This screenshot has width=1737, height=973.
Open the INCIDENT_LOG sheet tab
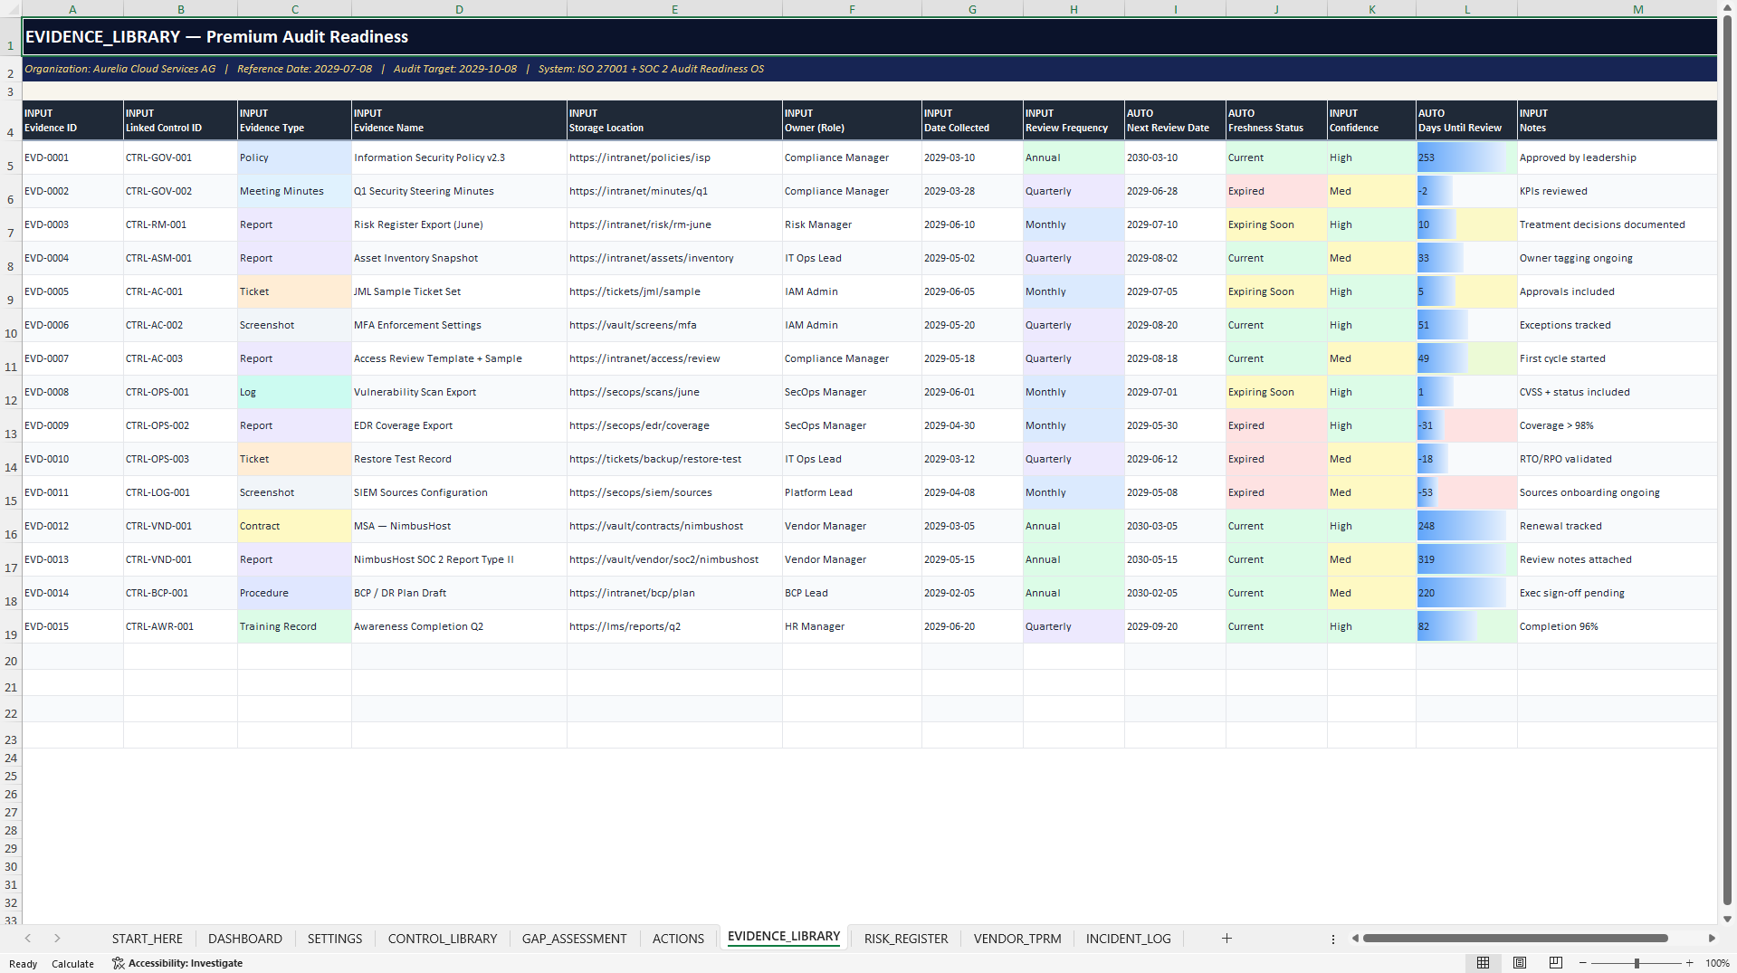click(x=1129, y=939)
